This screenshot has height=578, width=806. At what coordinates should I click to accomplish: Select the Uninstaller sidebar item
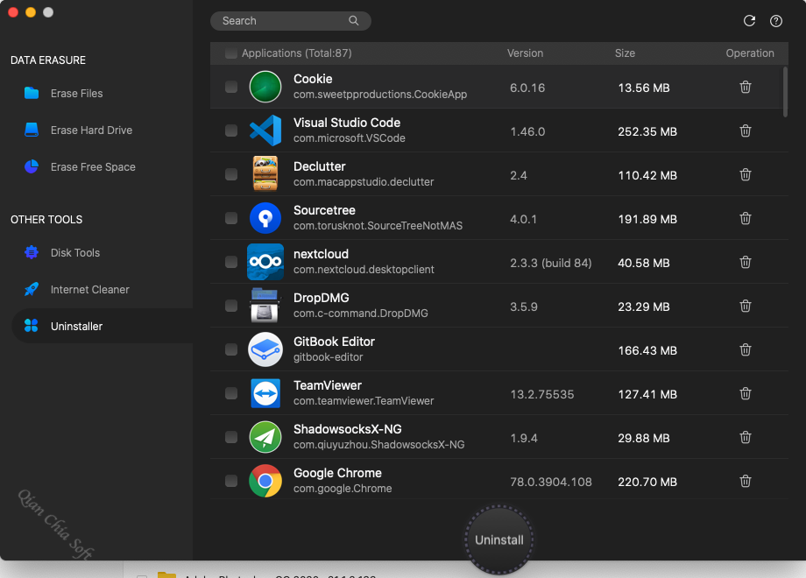pos(102,326)
